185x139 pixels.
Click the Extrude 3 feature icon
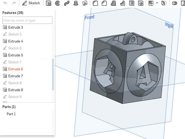(x=5, y=27)
